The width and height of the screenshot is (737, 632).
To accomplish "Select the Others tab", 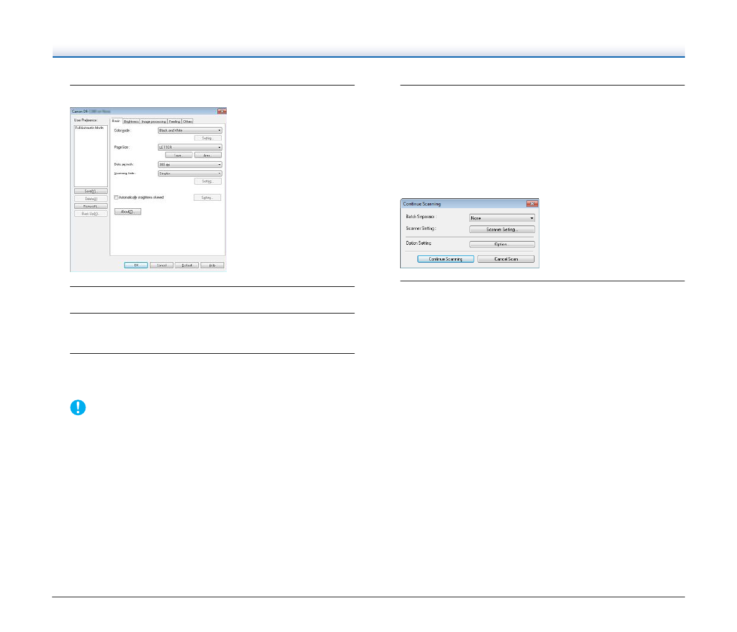I will (187, 121).
